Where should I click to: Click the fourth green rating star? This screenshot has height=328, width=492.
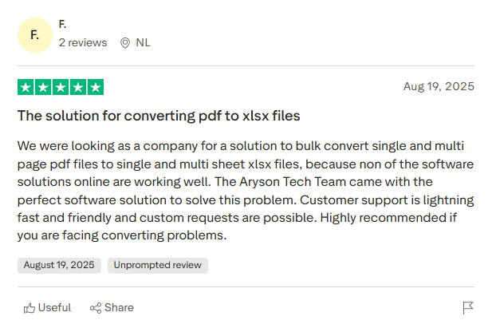tap(78, 87)
